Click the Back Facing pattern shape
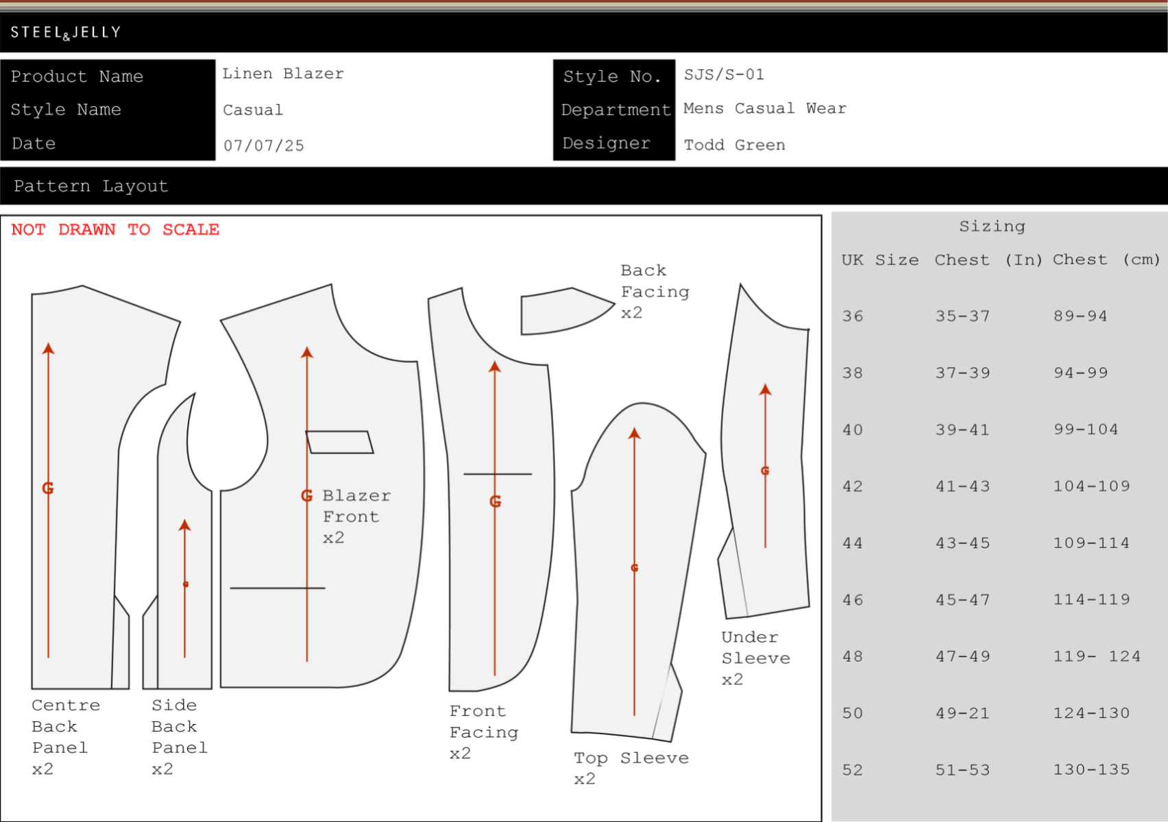The height and width of the screenshot is (822, 1168). (x=559, y=313)
